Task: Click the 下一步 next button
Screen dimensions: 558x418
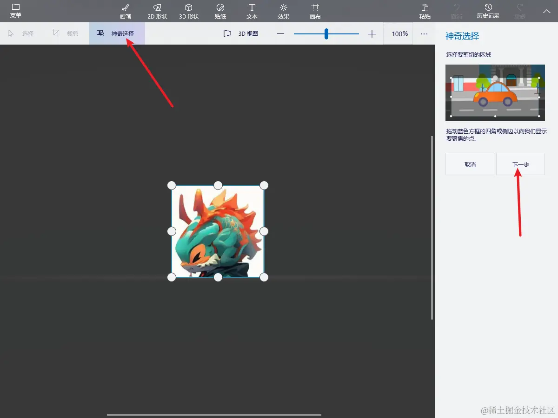Action: 520,164
